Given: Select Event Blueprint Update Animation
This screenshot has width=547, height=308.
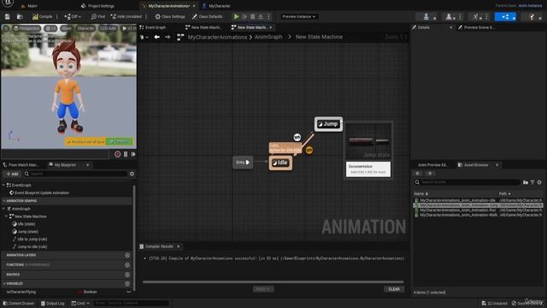Looking at the screenshot, I should point(38,192).
